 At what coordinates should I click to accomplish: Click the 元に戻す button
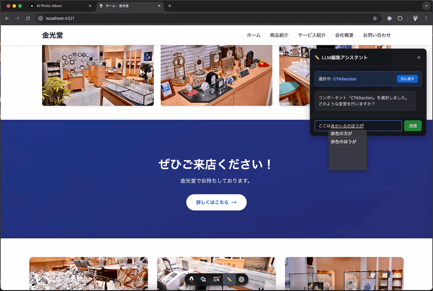[x=407, y=79]
